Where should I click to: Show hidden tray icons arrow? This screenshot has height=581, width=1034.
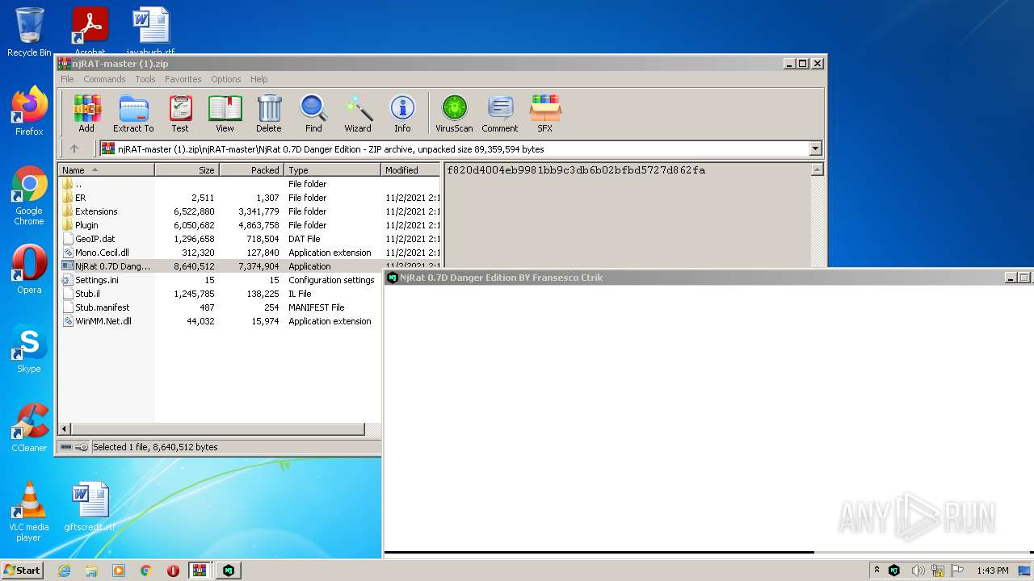point(877,570)
